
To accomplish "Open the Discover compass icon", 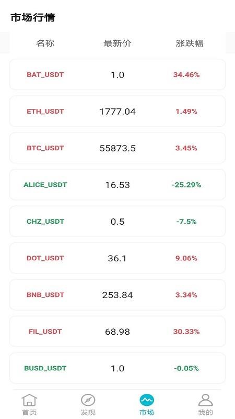I will point(88,400).
